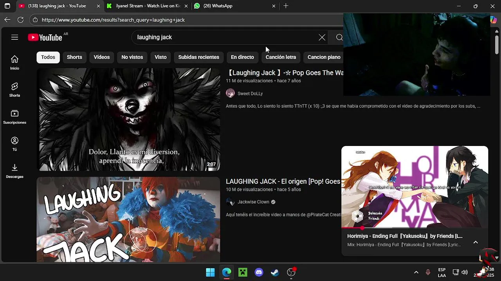This screenshot has width=501, height=281.
Task: Click the 2:07 video duration badge
Action: 211,164
